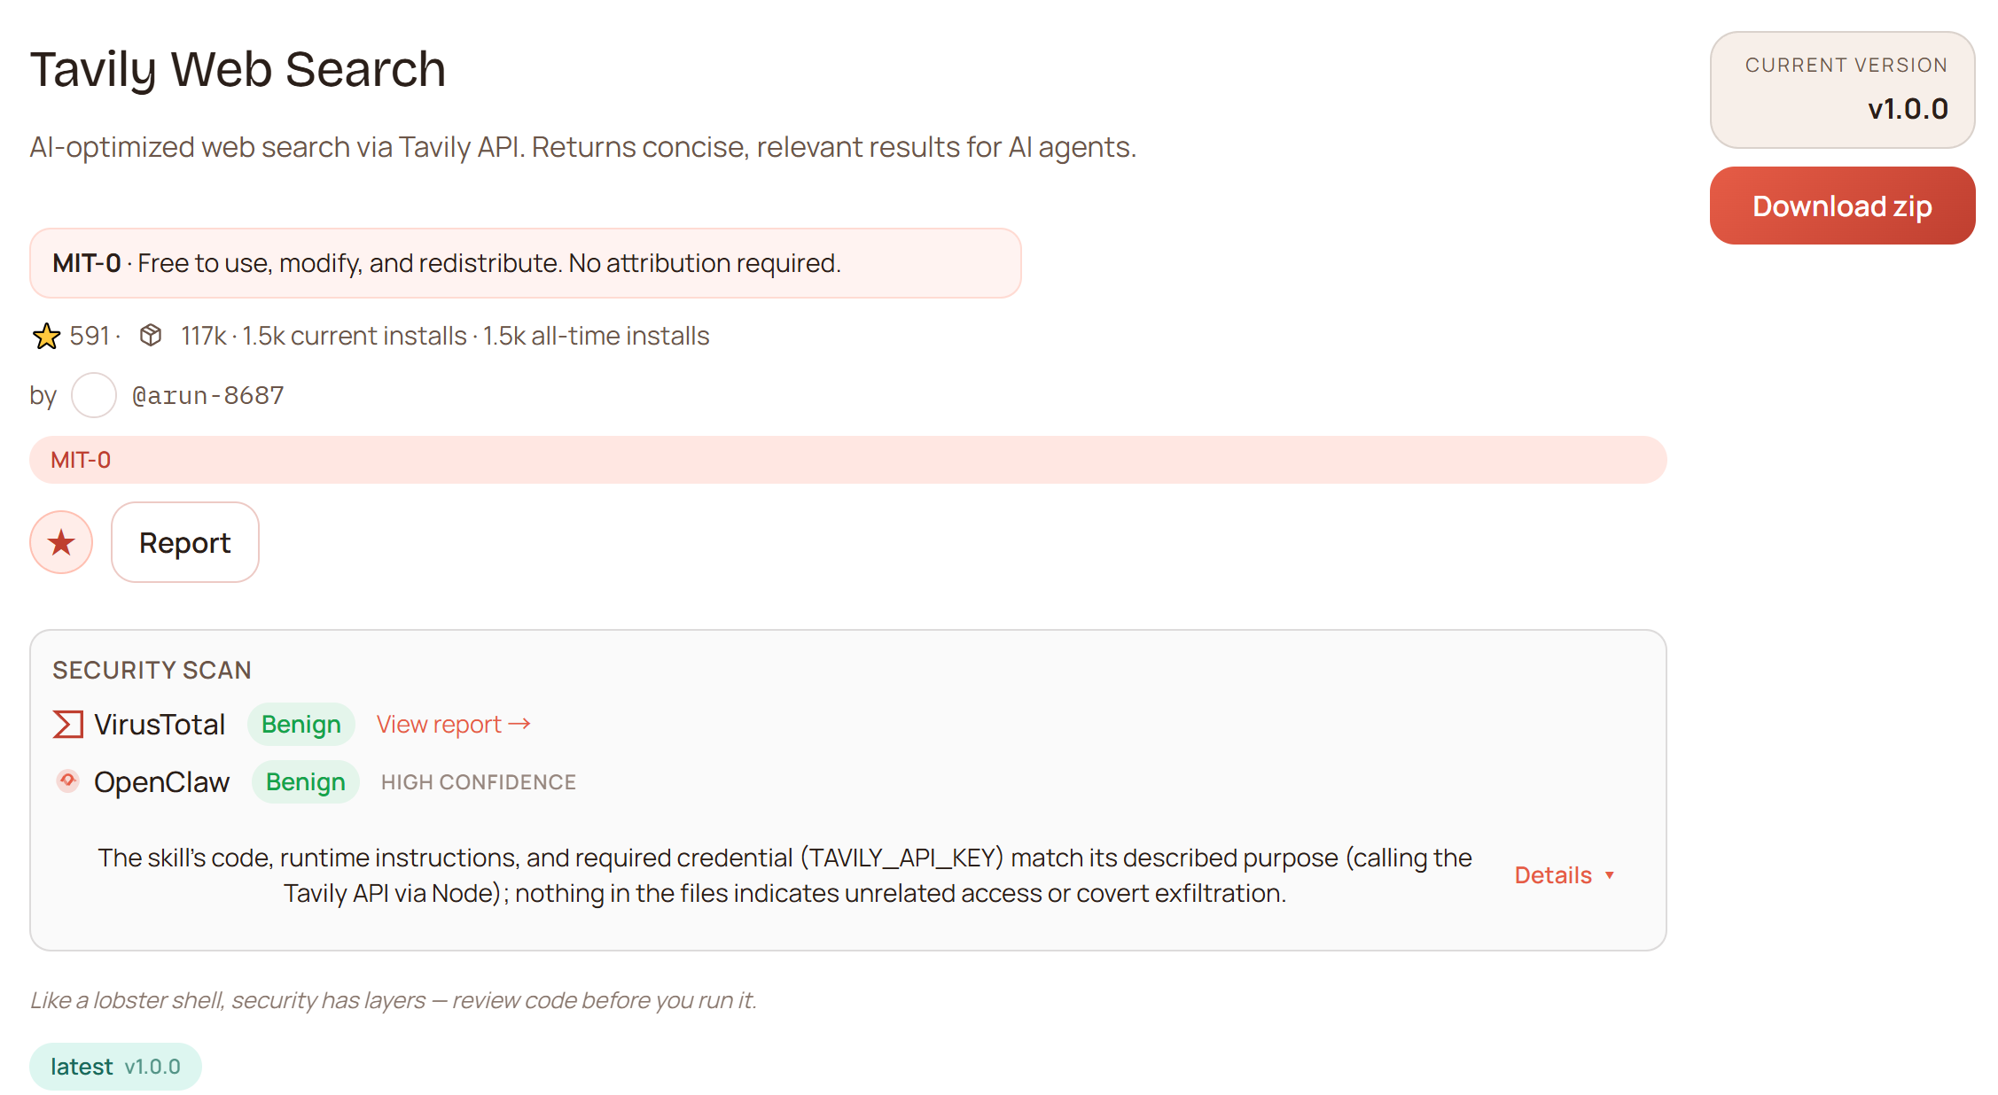Click the package downloads cube icon
1998x1095 pixels.
pyautogui.click(x=151, y=336)
